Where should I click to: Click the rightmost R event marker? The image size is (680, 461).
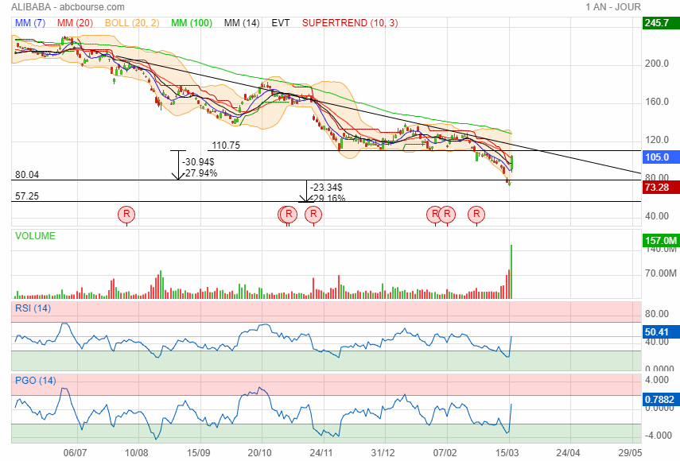pos(476,214)
